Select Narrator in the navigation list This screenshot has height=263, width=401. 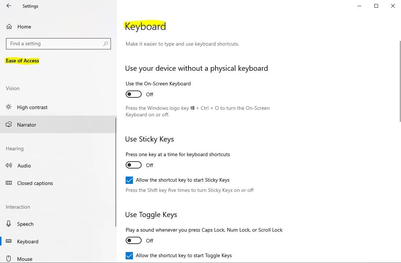click(26, 124)
